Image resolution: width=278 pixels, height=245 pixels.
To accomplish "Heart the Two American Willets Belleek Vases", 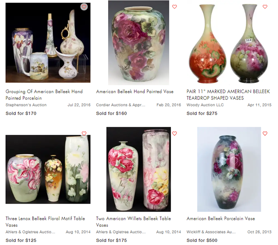I will pos(174,134).
